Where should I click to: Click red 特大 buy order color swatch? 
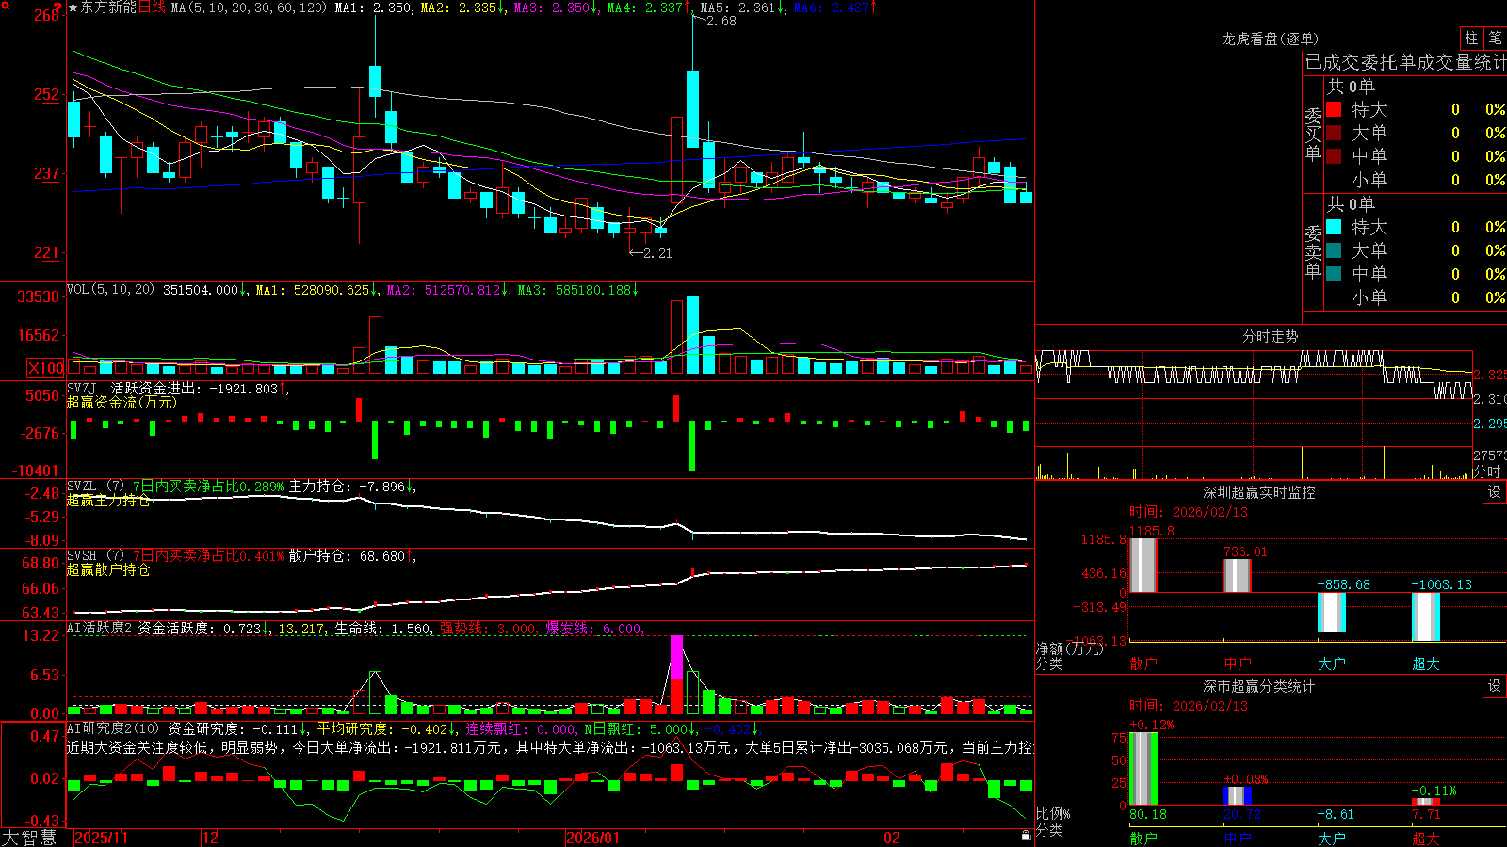click(x=1334, y=109)
